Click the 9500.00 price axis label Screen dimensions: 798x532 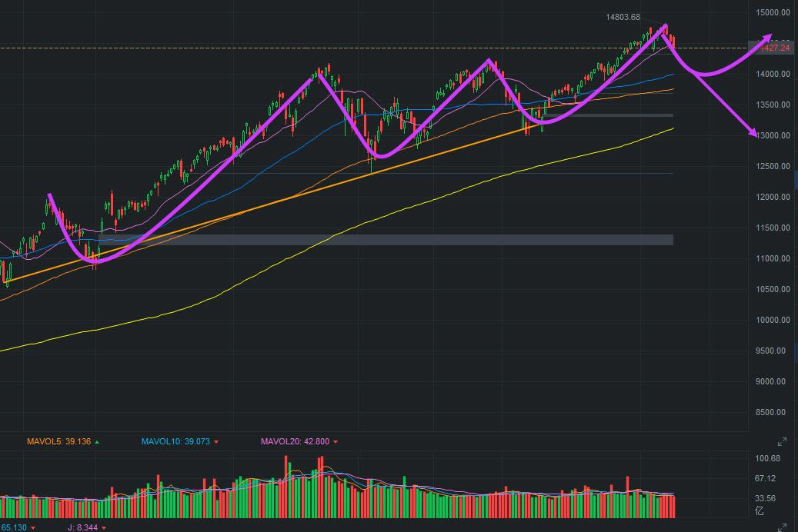coord(771,351)
